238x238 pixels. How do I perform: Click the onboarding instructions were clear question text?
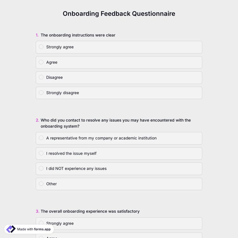pyautogui.click(x=78, y=35)
